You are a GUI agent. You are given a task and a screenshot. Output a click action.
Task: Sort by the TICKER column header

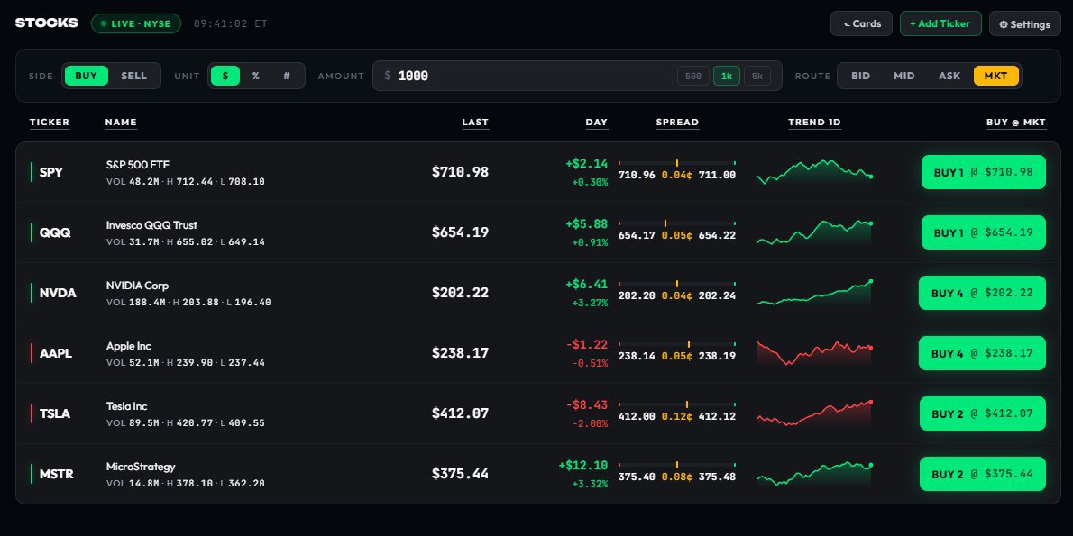click(50, 123)
